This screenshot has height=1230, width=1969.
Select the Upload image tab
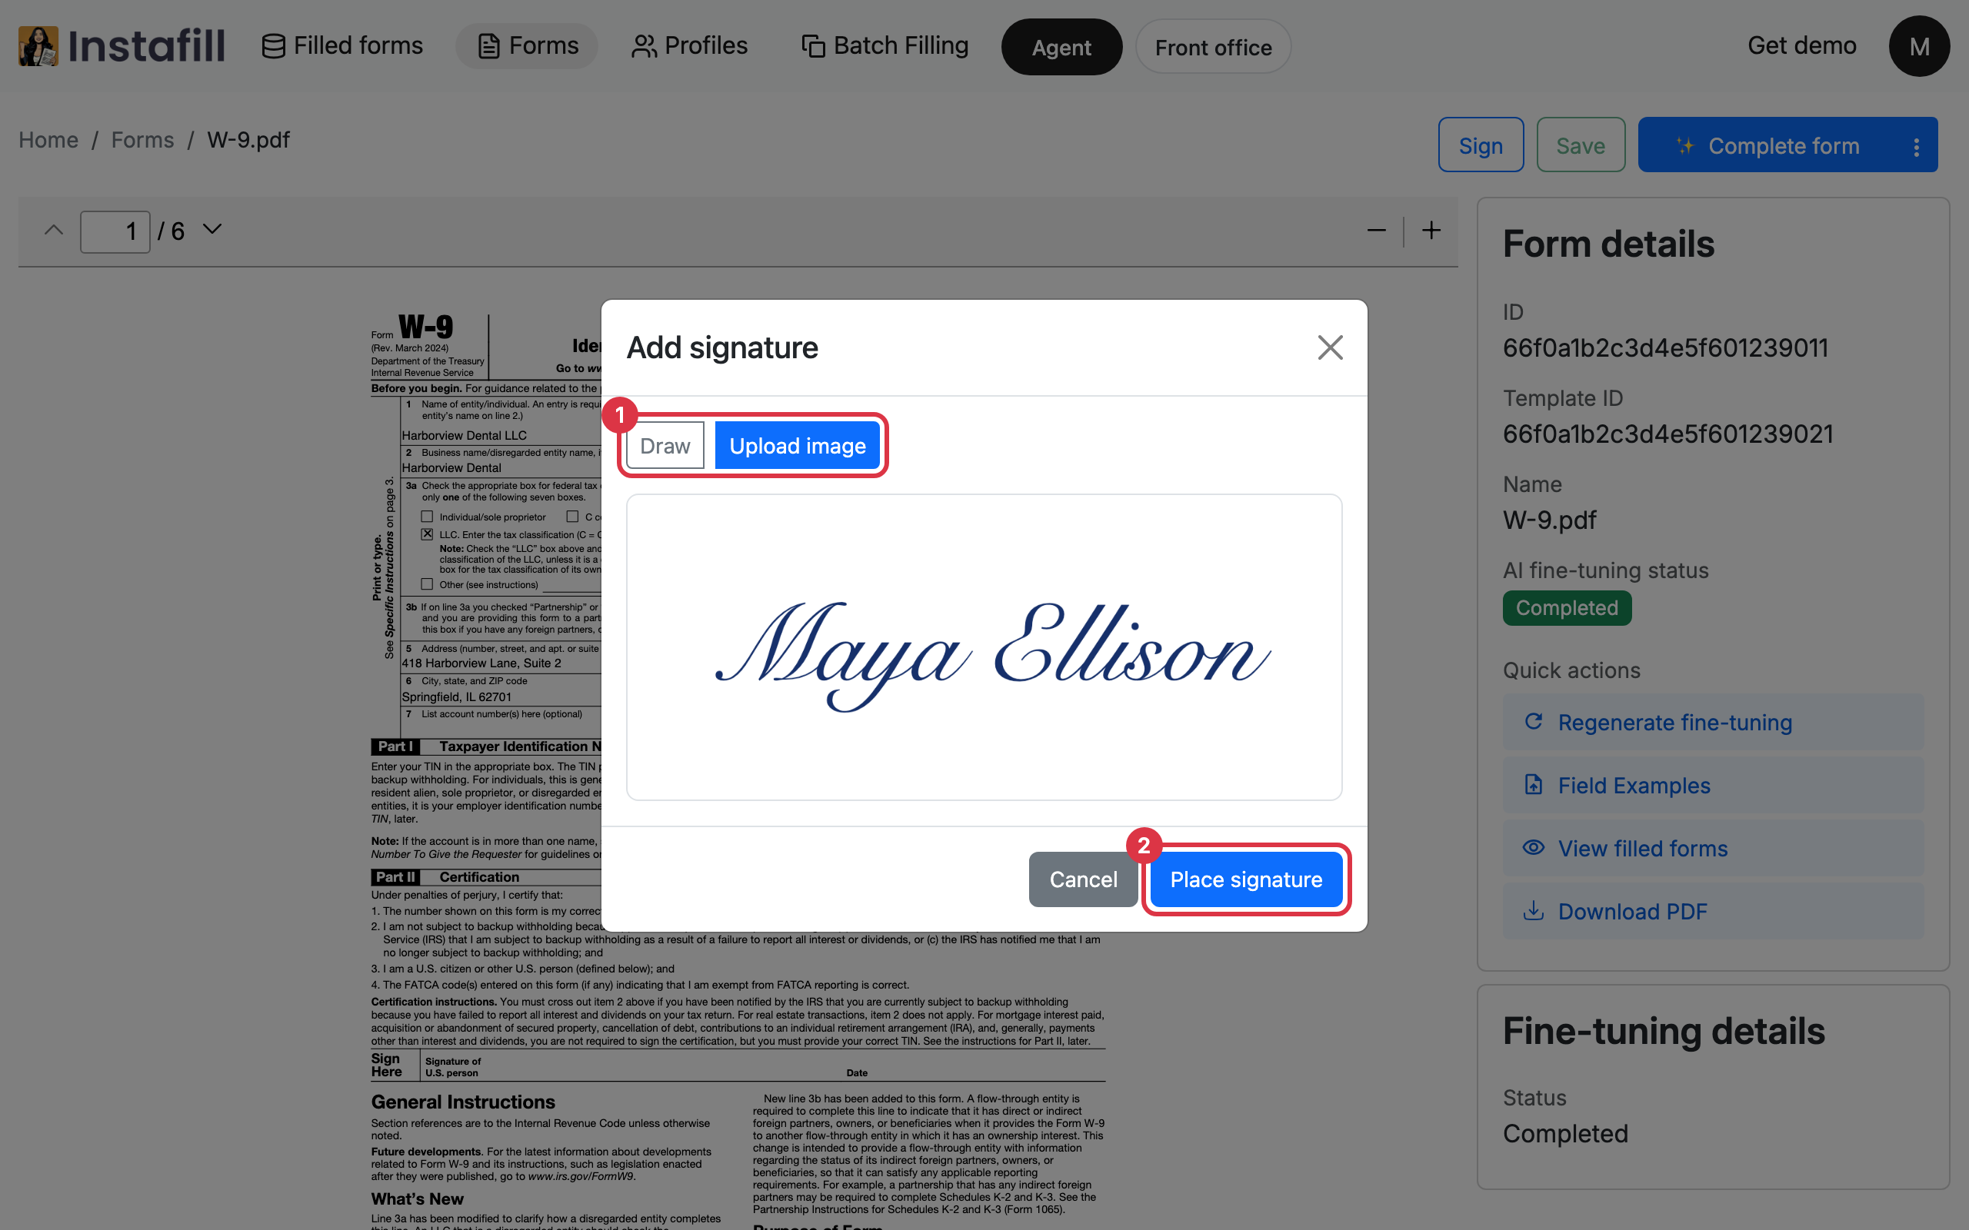(798, 445)
